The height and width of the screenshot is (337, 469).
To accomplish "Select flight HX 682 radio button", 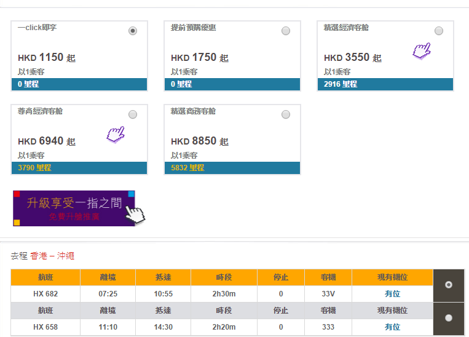I will (x=449, y=285).
